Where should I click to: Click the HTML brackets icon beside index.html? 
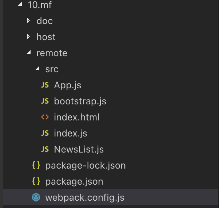coord(45,117)
